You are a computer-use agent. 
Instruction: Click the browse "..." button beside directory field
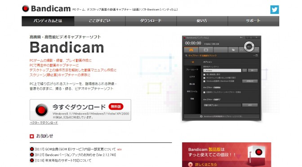[x=244, y=70]
